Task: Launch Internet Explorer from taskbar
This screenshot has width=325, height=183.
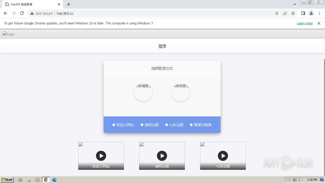Action: pos(20,180)
